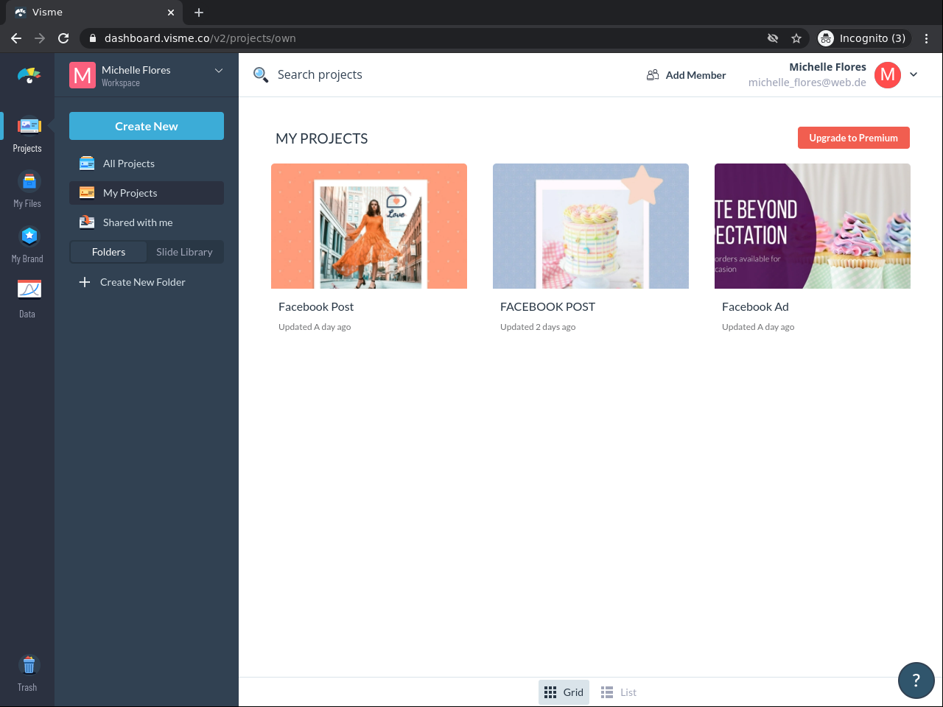Open My Files in the sidebar
This screenshot has width=943, height=707.
pyautogui.click(x=28, y=190)
